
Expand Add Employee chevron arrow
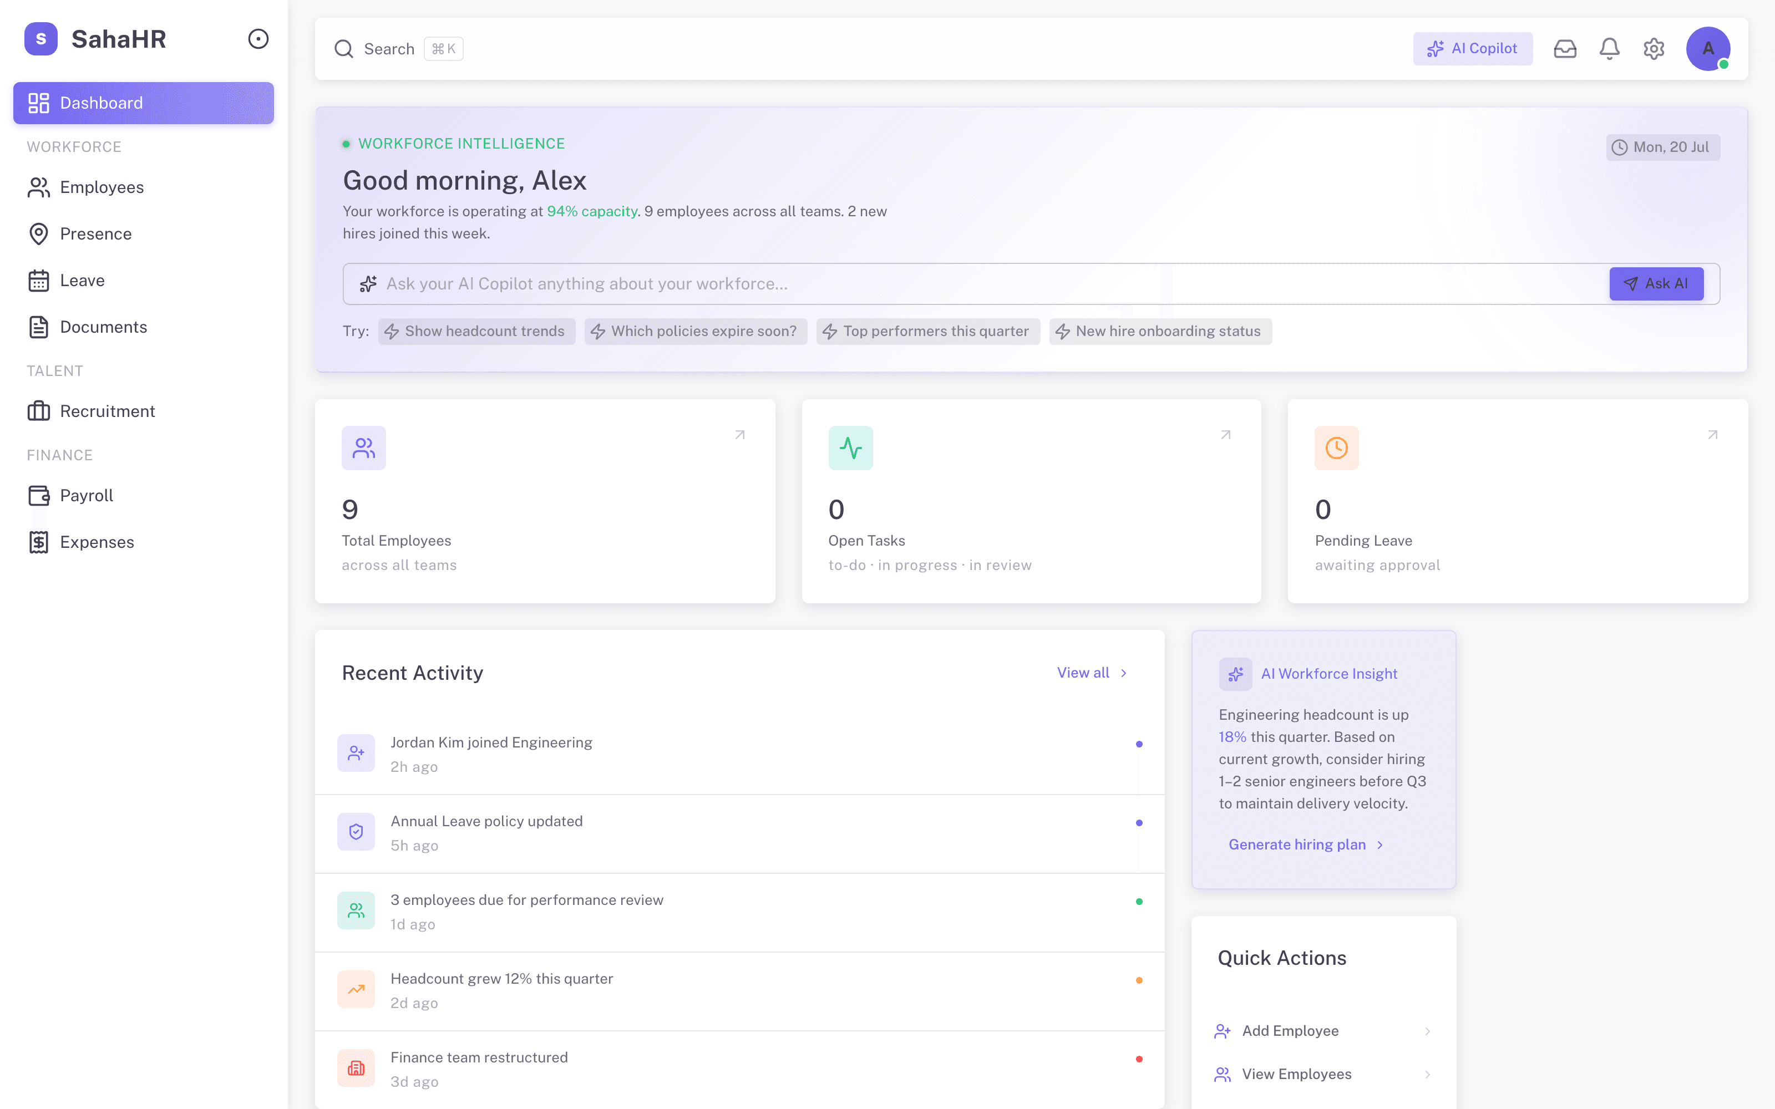[1427, 1031]
